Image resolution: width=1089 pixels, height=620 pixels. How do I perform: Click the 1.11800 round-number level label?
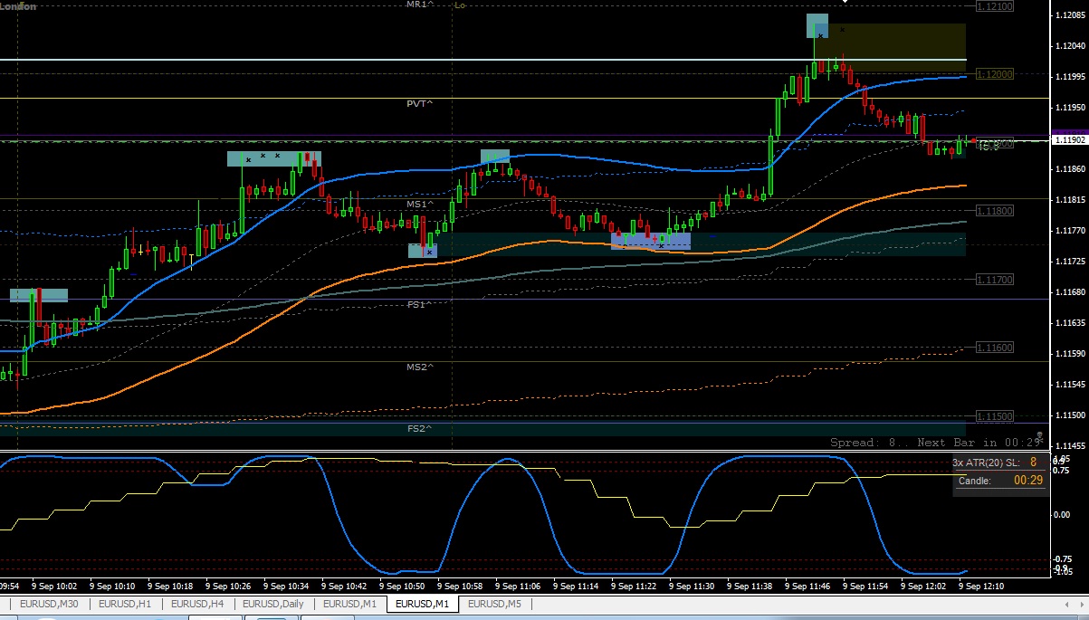coord(995,211)
